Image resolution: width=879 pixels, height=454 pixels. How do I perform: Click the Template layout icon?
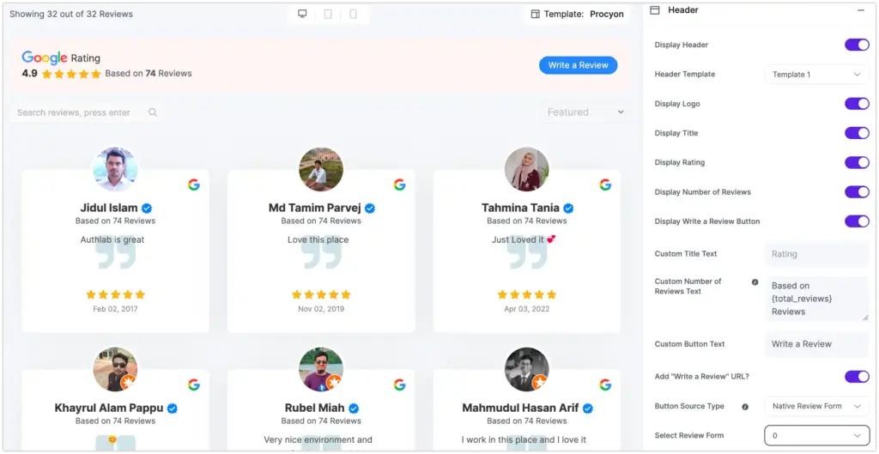(536, 14)
